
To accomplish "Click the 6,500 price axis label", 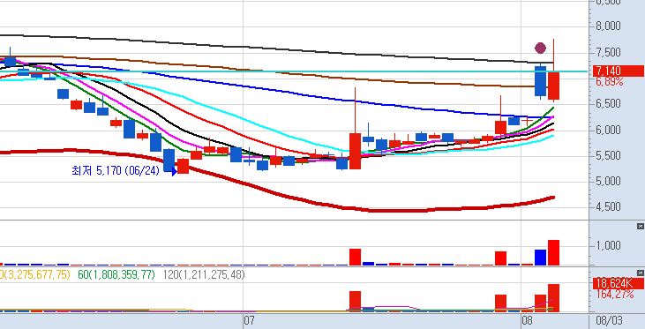I will tap(608, 103).
